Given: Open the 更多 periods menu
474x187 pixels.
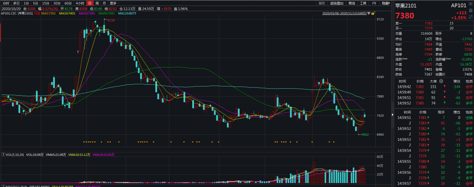Looking at the screenshot, I should pos(113,4).
